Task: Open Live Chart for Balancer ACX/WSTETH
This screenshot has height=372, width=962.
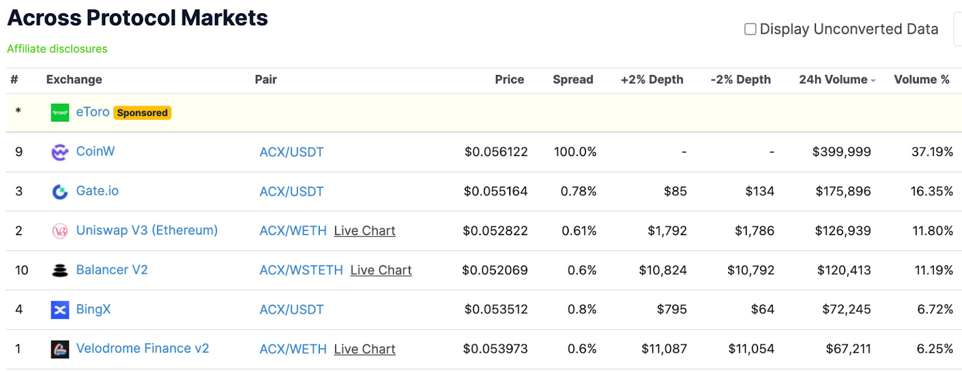Action: click(381, 271)
